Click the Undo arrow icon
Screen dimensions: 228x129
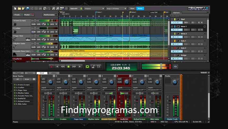[x=45, y=9]
